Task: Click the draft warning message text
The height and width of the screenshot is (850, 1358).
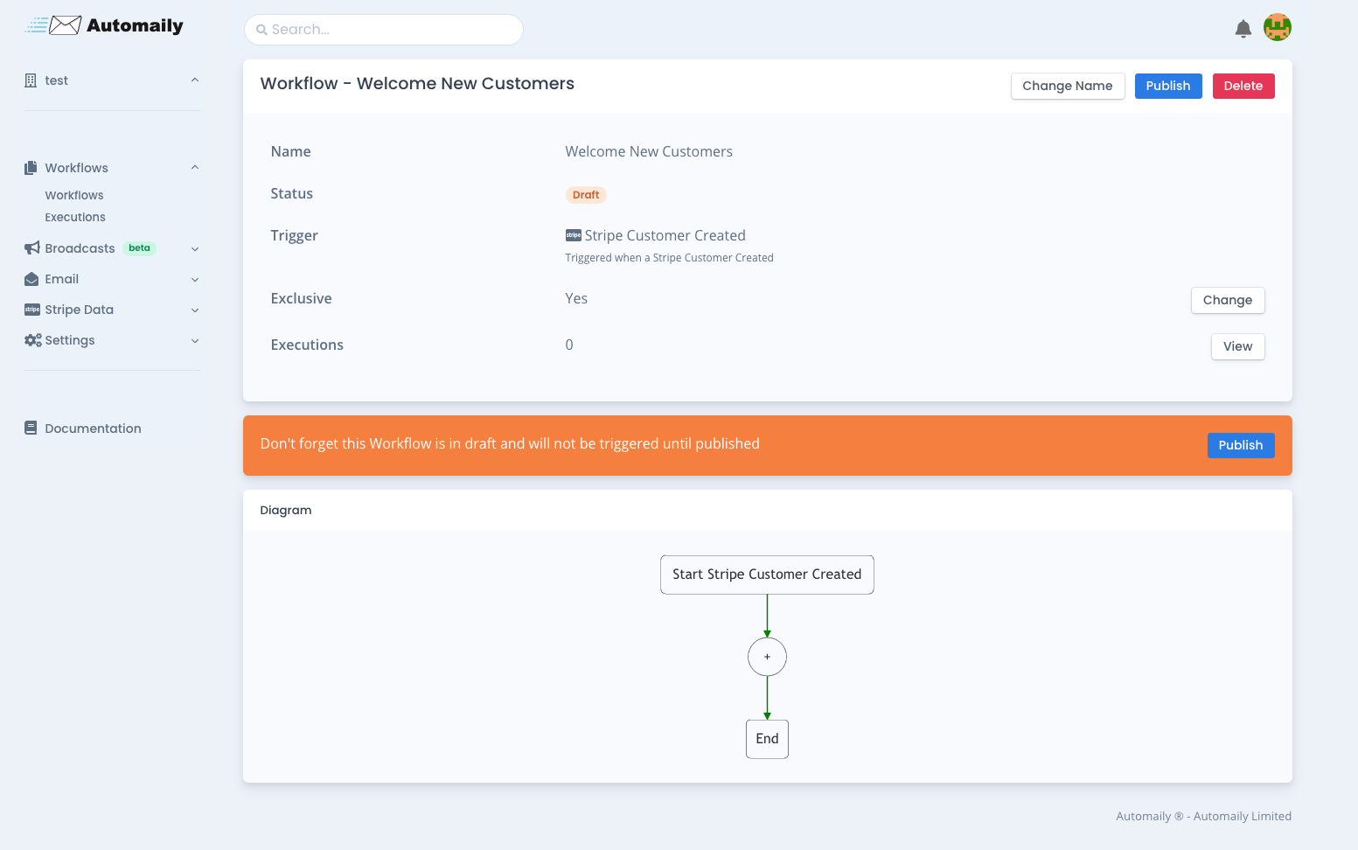Action: pos(510,443)
